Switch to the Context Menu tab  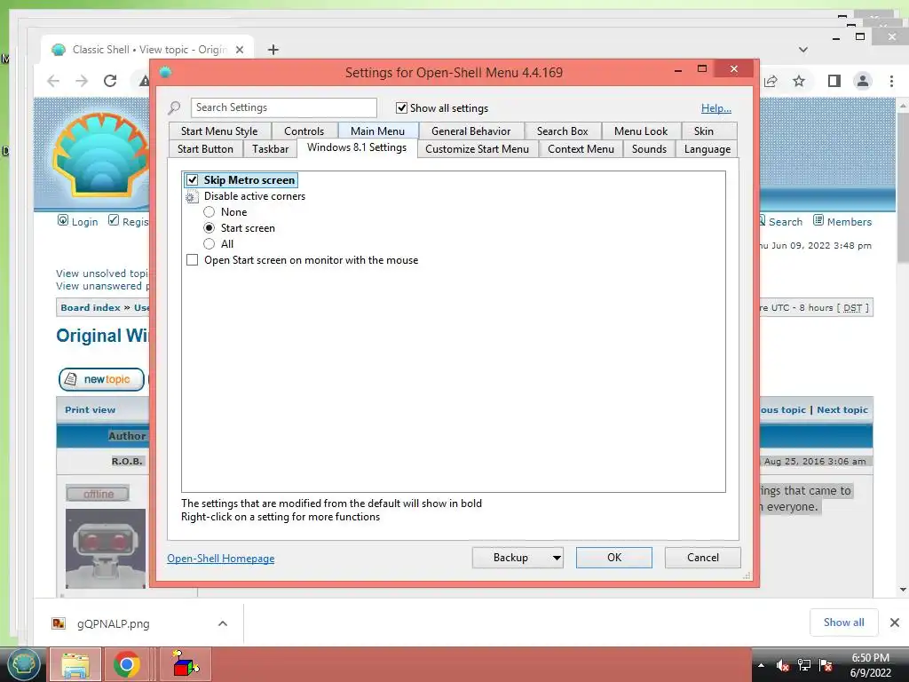(x=581, y=149)
